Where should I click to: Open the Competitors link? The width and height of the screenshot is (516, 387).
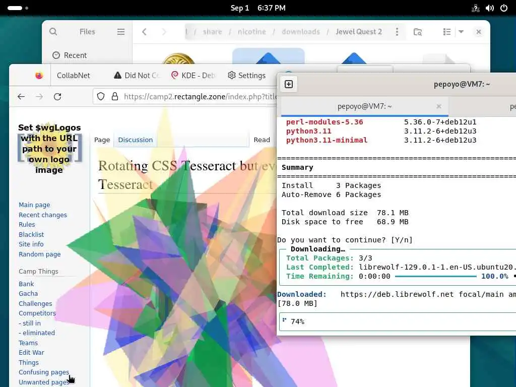pos(37,313)
